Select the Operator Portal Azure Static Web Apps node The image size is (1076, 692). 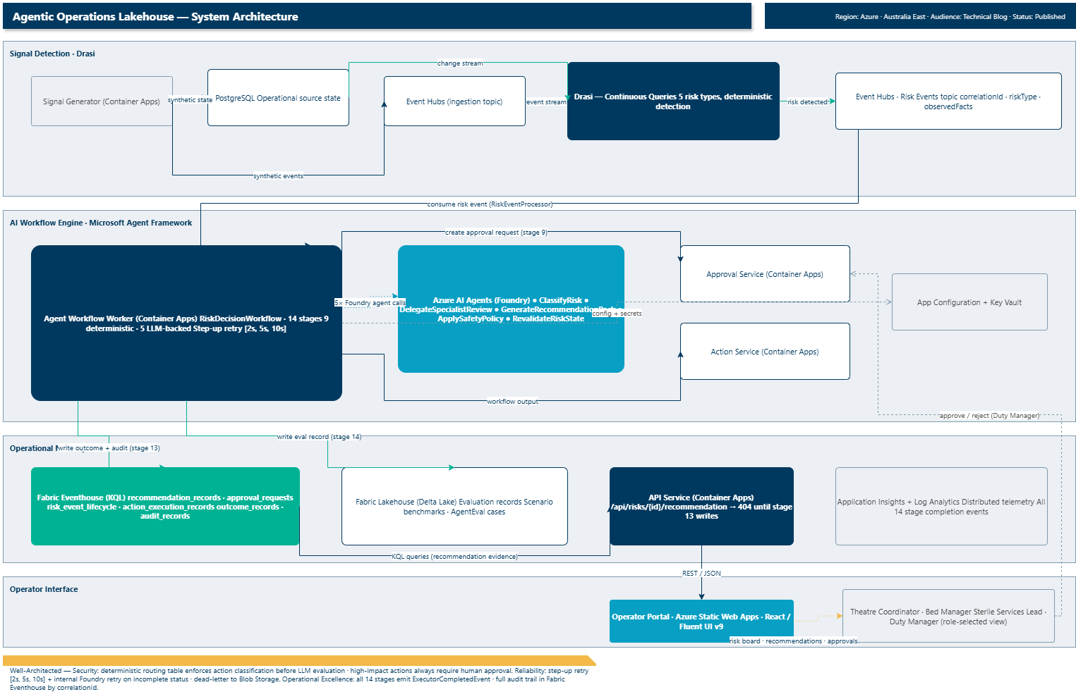(x=701, y=622)
